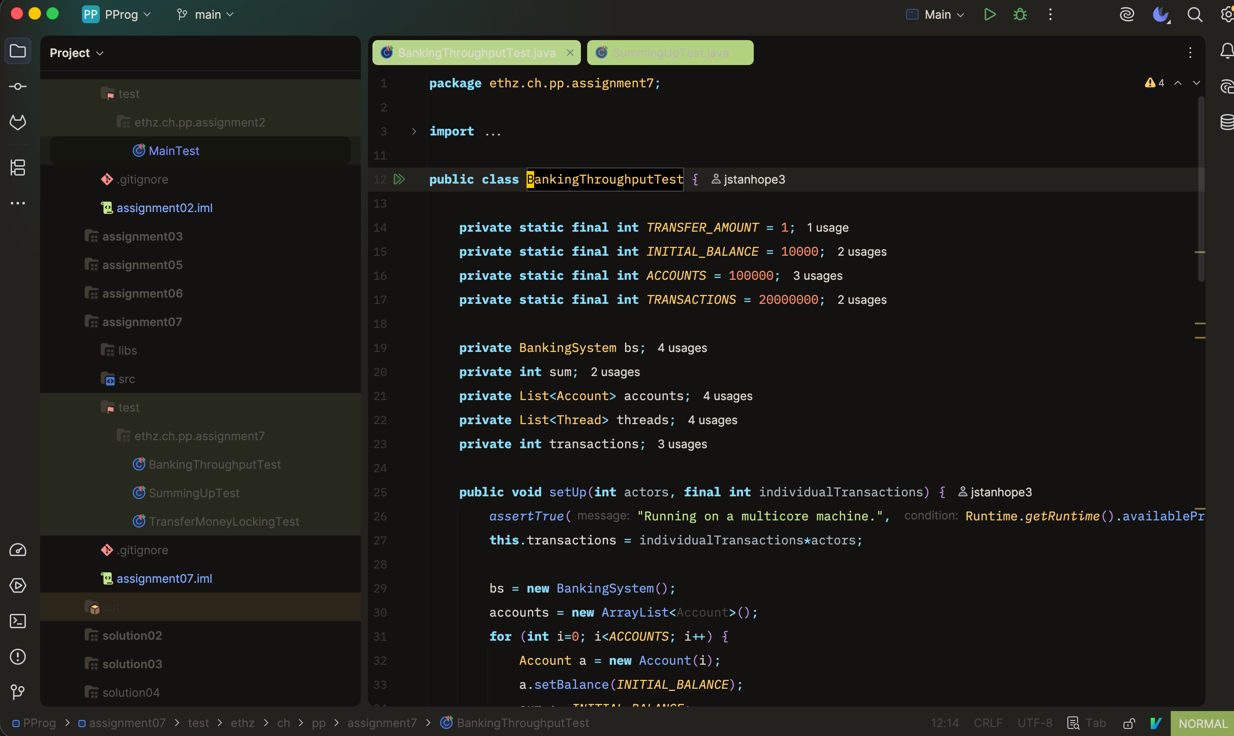Image resolution: width=1234 pixels, height=736 pixels.
Task: Go to next highlighted problem arrow
Action: click(1196, 83)
